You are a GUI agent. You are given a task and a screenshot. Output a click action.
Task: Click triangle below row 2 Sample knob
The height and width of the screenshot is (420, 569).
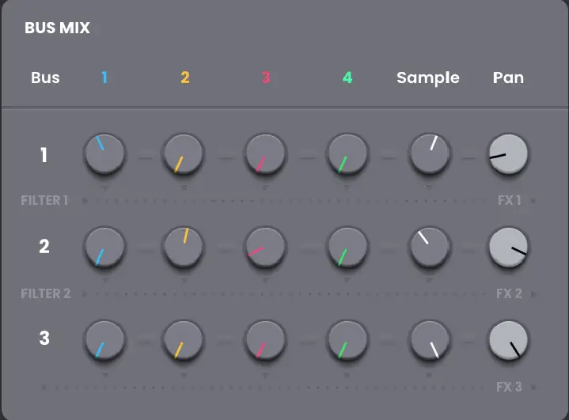tap(429, 280)
